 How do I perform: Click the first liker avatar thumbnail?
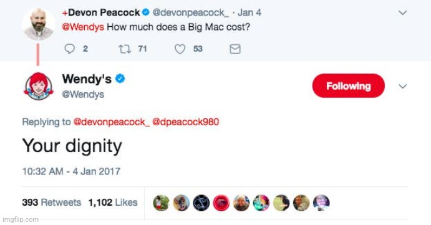(x=161, y=203)
